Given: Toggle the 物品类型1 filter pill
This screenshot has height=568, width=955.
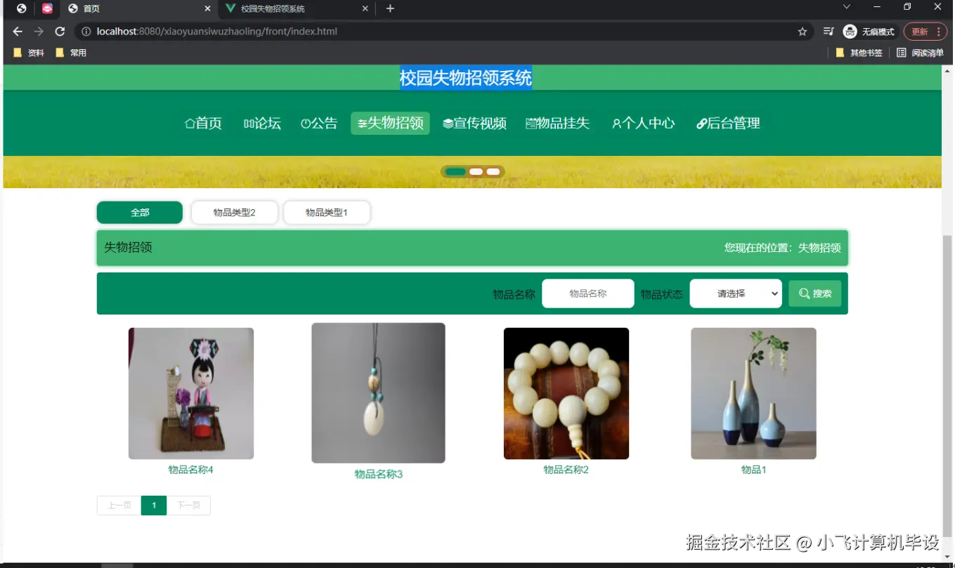Looking at the screenshot, I should pos(326,212).
